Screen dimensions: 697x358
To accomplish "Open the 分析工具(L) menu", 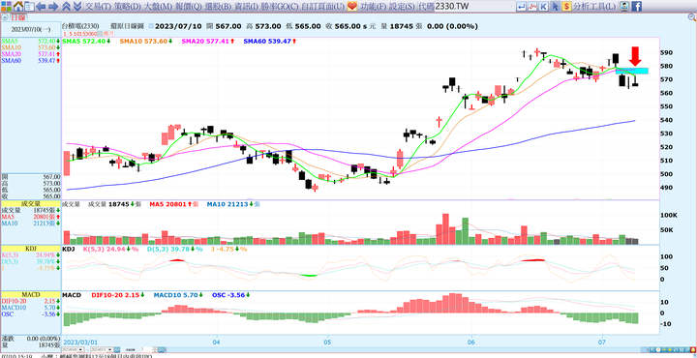I will click(594, 6).
